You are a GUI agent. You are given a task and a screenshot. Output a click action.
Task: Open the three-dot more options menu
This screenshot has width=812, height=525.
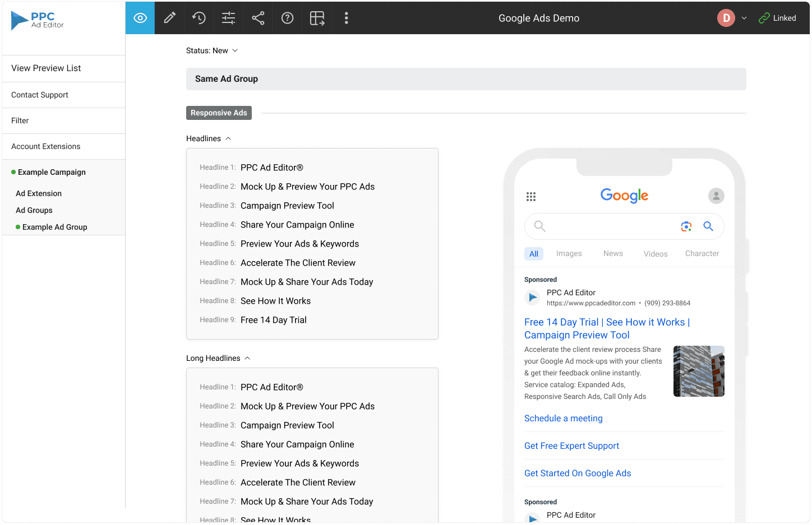[347, 18]
